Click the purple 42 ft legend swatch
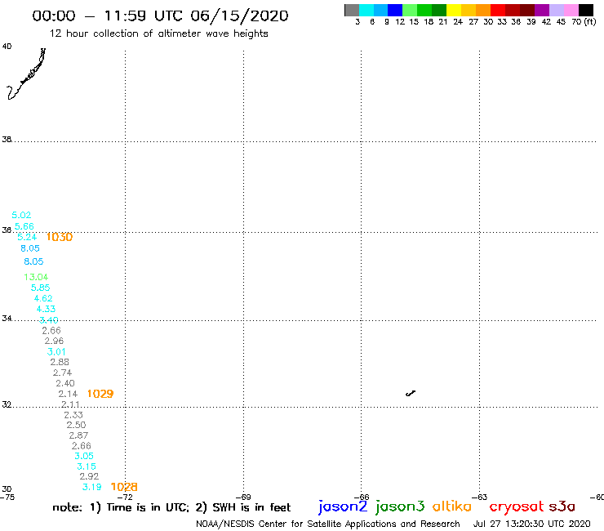Viewport: 604px width, 531px height. pos(542,10)
